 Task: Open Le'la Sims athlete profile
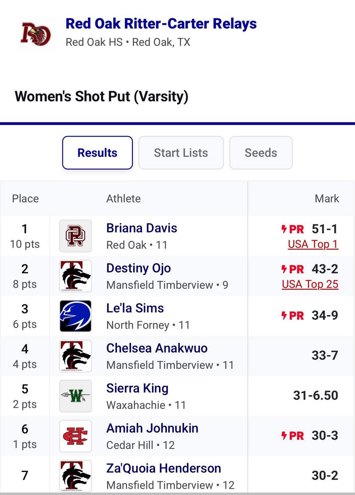click(x=135, y=308)
